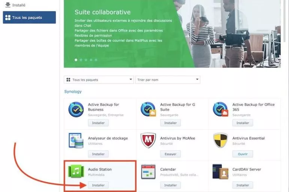Install Analyseur de stockage
The height and width of the screenshot is (192, 289).
click(98, 154)
